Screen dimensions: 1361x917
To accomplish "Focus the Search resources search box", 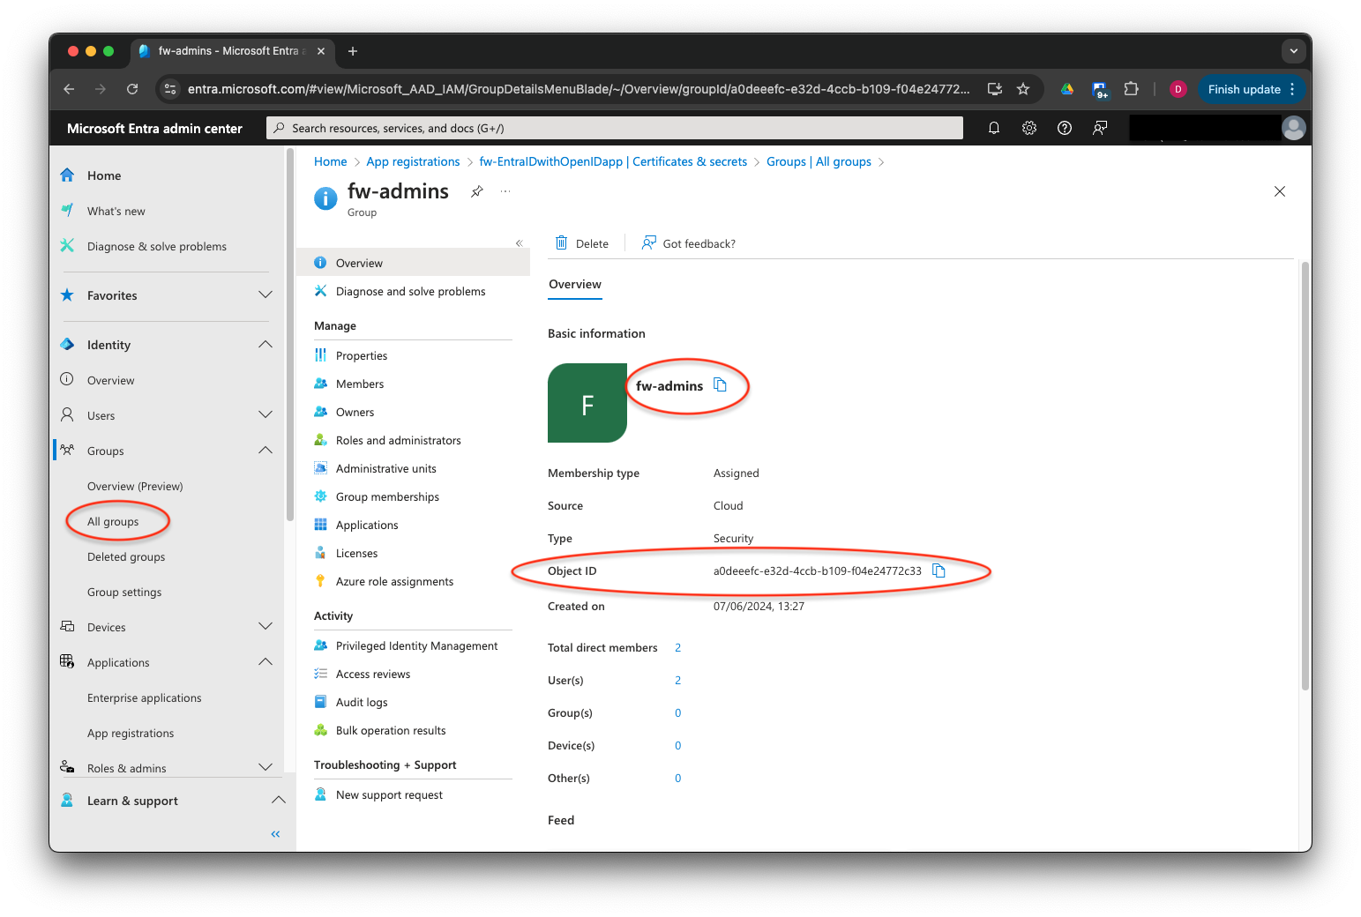I will (615, 128).
